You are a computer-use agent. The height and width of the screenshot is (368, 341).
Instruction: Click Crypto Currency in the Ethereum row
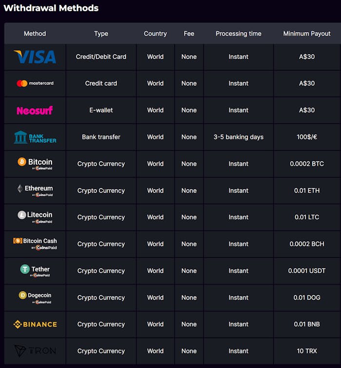tap(101, 191)
